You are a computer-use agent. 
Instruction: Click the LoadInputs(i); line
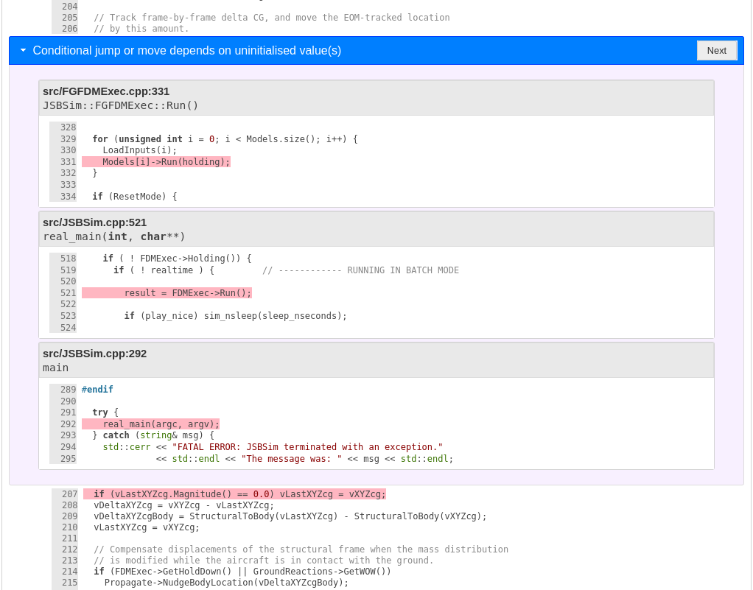[140, 150]
